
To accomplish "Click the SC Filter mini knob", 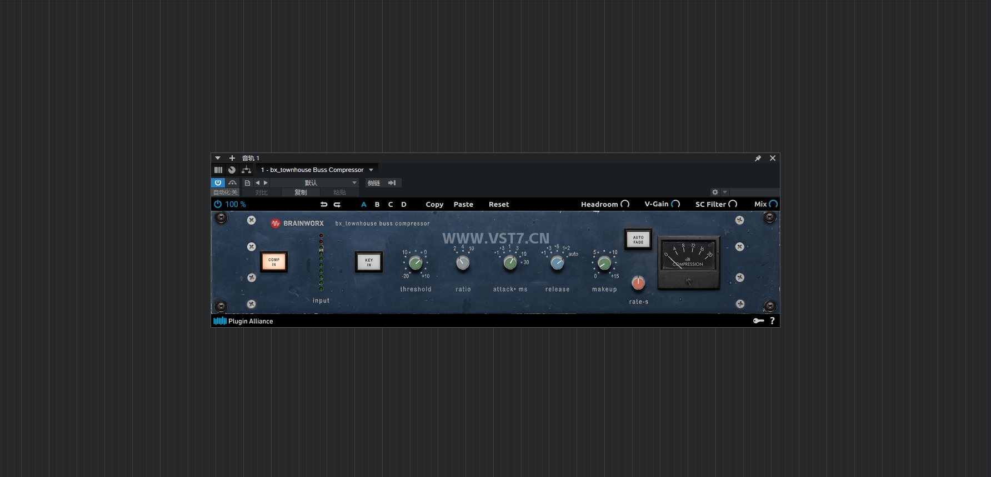I will (733, 204).
